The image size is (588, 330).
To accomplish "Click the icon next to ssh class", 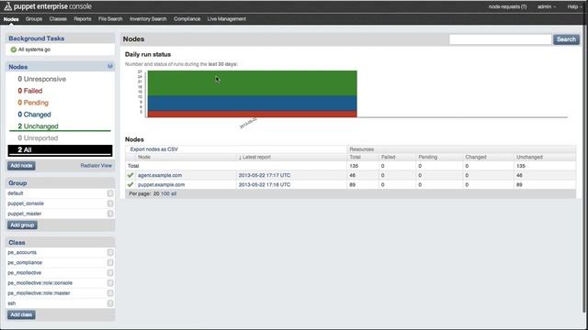I will pos(110,303).
